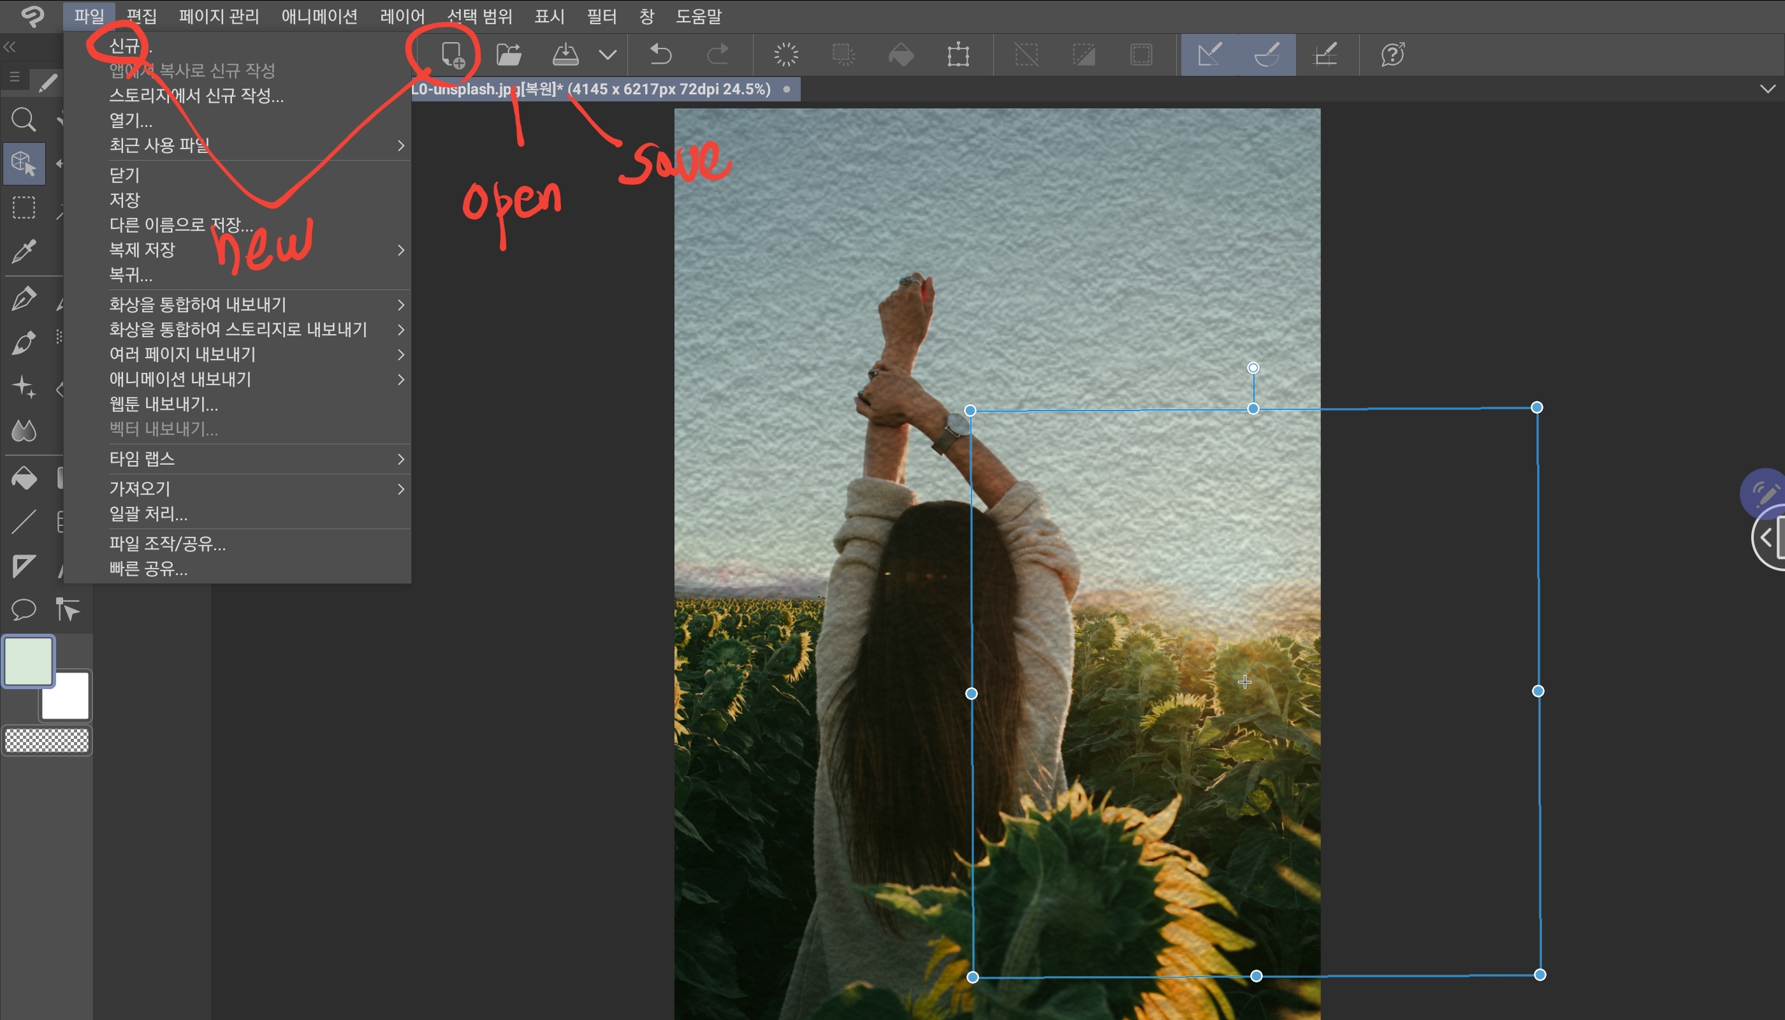Expand the save options dropdown arrow
This screenshot has height=1020, width=1785.
tap(608, 55)
